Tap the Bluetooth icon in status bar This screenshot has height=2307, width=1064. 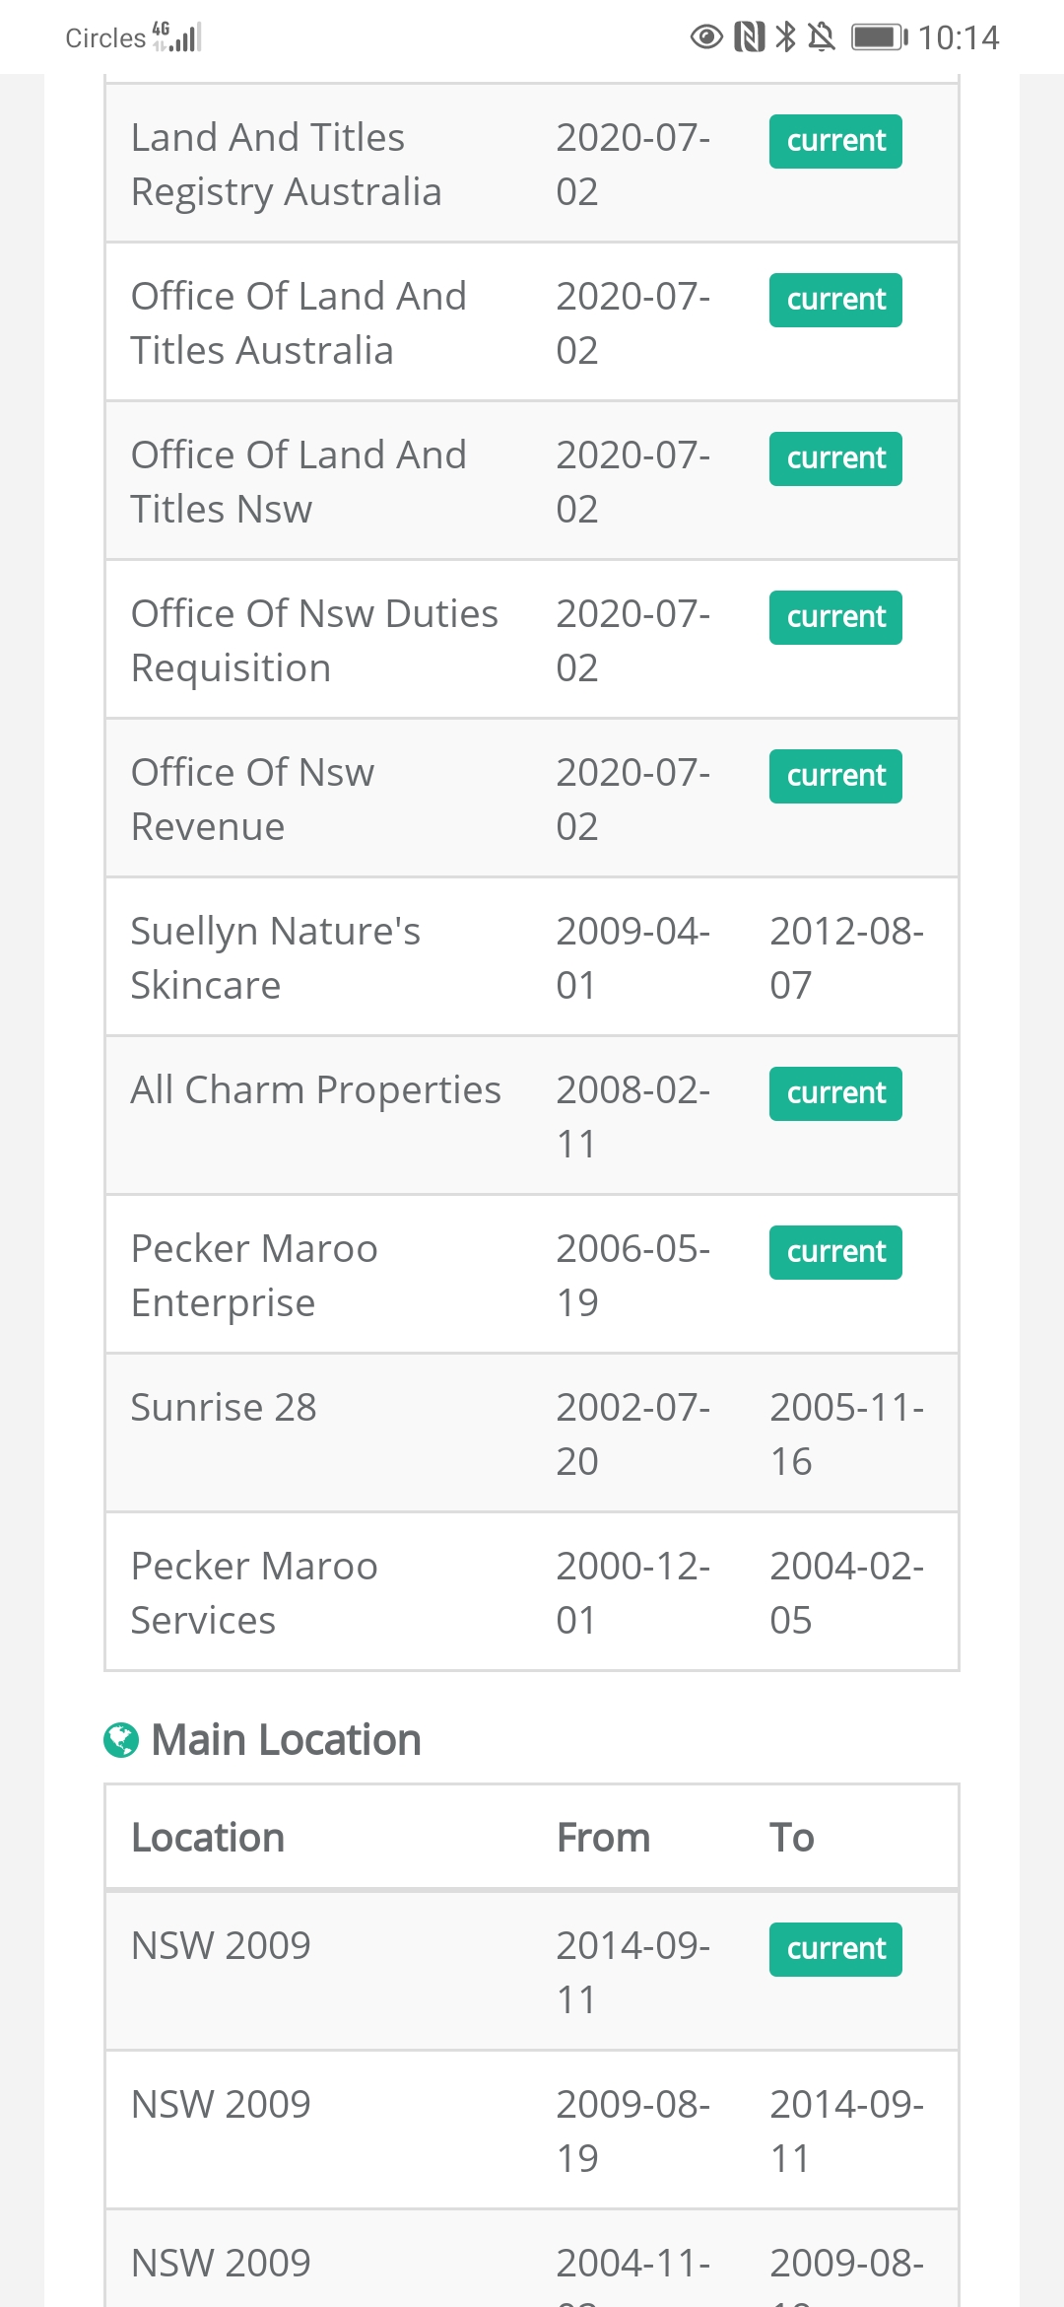(785, 37)
